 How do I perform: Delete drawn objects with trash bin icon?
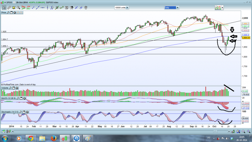[x=86, y=7]
